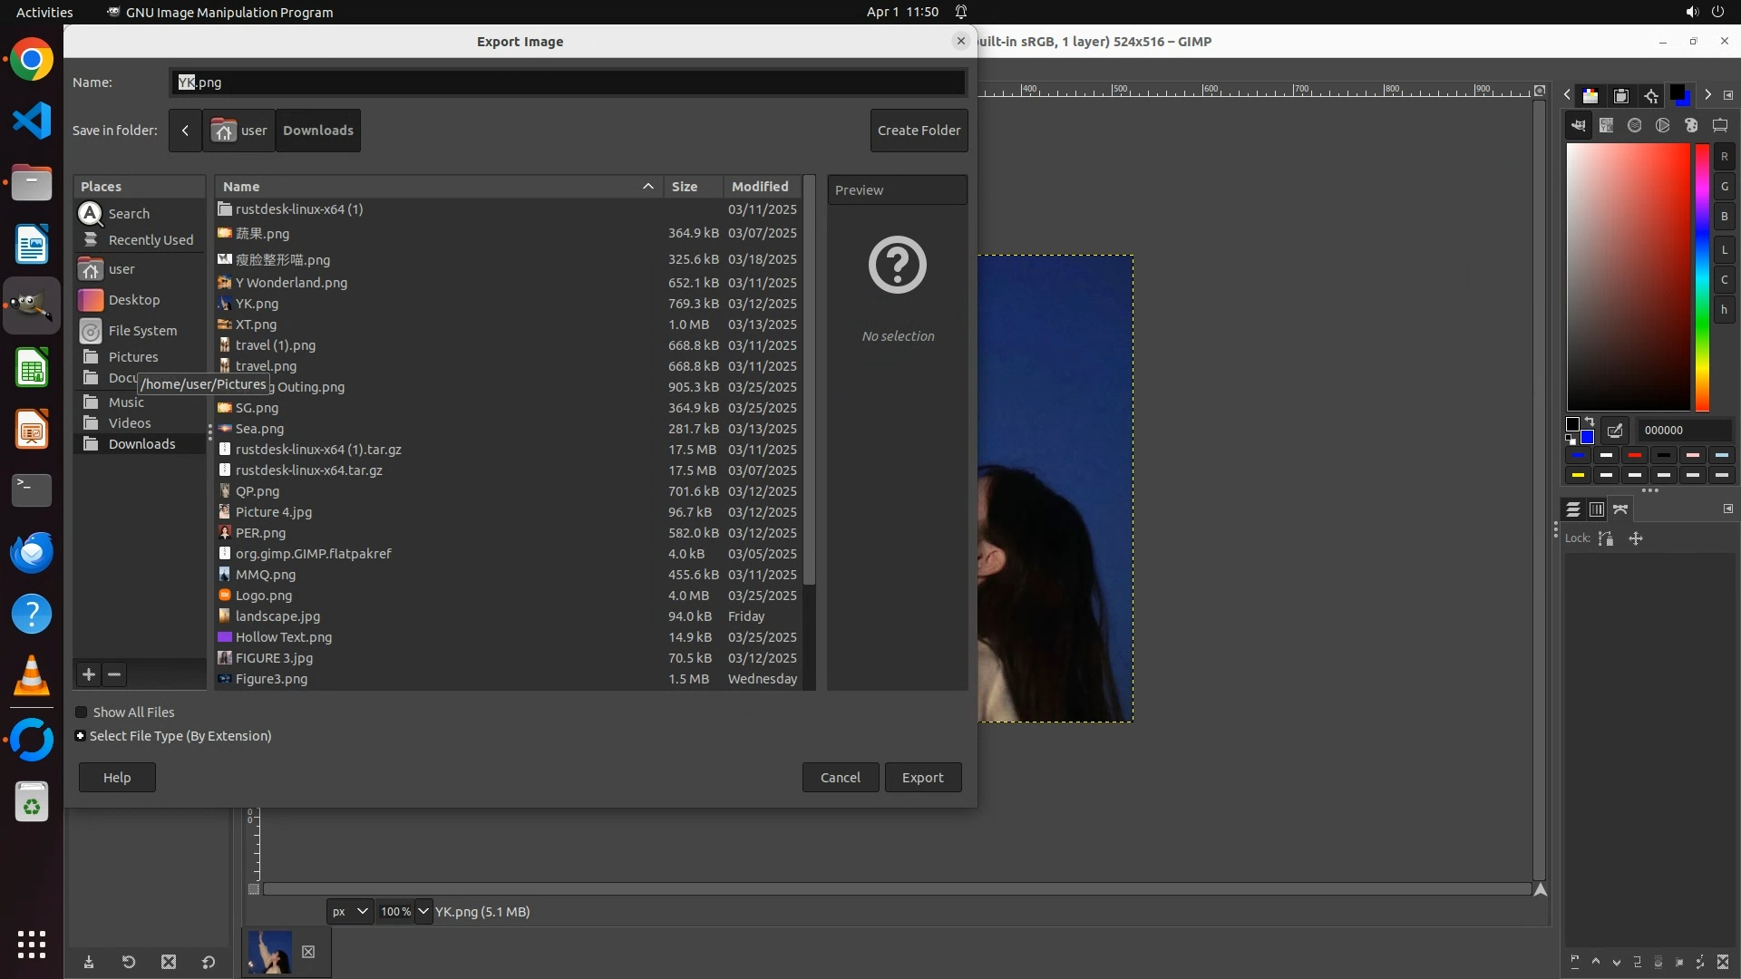Enable Show All Files checkbox
The image size is (1741, 979).
pyautogui.click(x=82, y=712)
